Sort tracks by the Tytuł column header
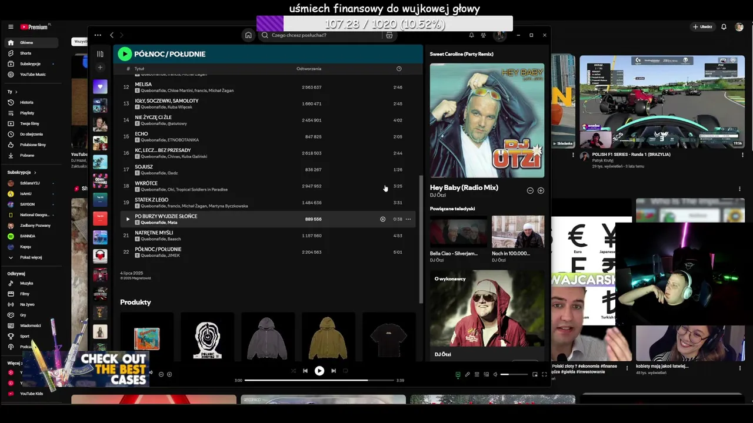Screen dimensions: 753x423 click(x=139, y=69)
